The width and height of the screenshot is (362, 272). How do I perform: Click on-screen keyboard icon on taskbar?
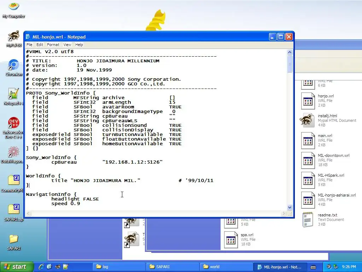point(313,267)
